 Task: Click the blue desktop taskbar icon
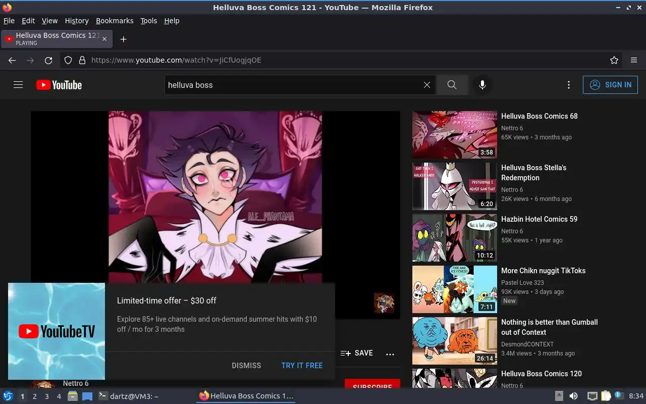point(87,396)
